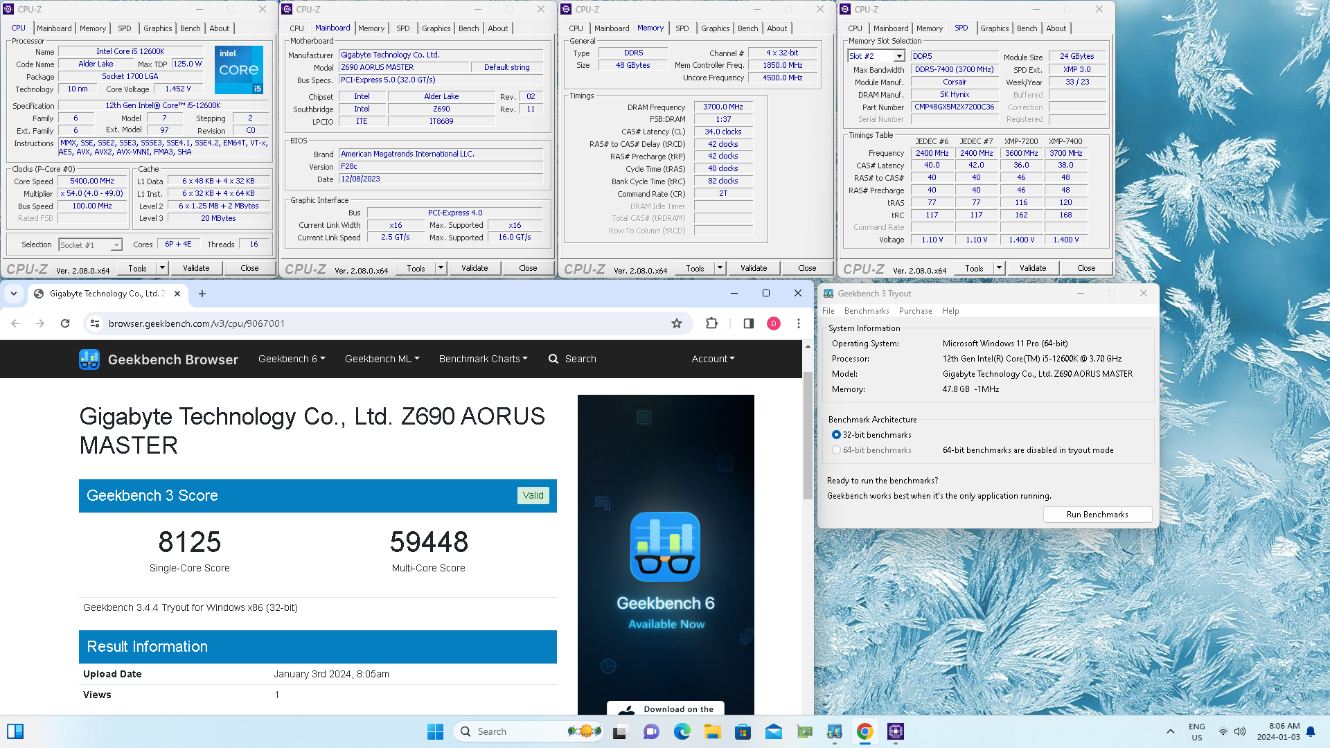Viewport: 1330px width, 748px height.
Task: Bookmark this page with the star icon
Action: [x=677, y=323]
